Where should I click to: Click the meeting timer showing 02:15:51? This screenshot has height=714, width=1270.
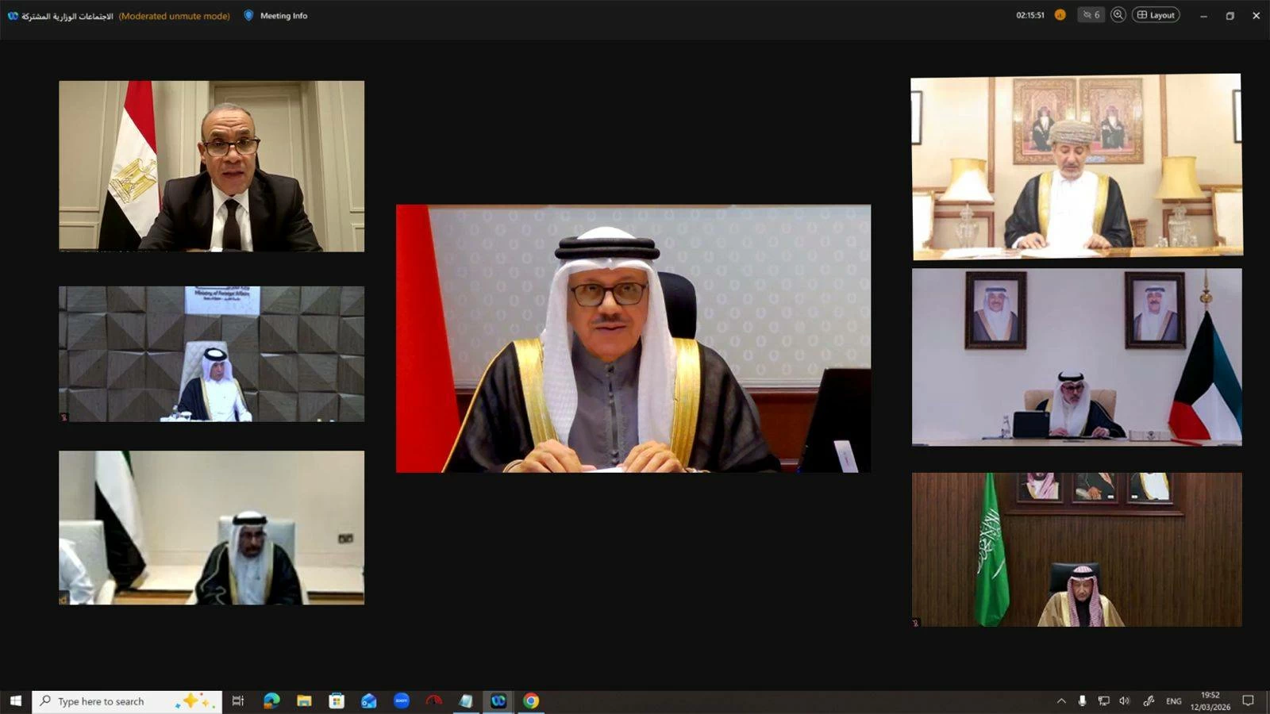coord(1032,13)
